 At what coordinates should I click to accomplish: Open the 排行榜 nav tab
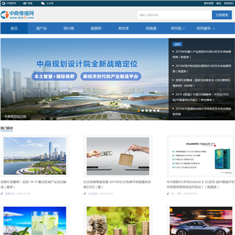click(69, 28)
